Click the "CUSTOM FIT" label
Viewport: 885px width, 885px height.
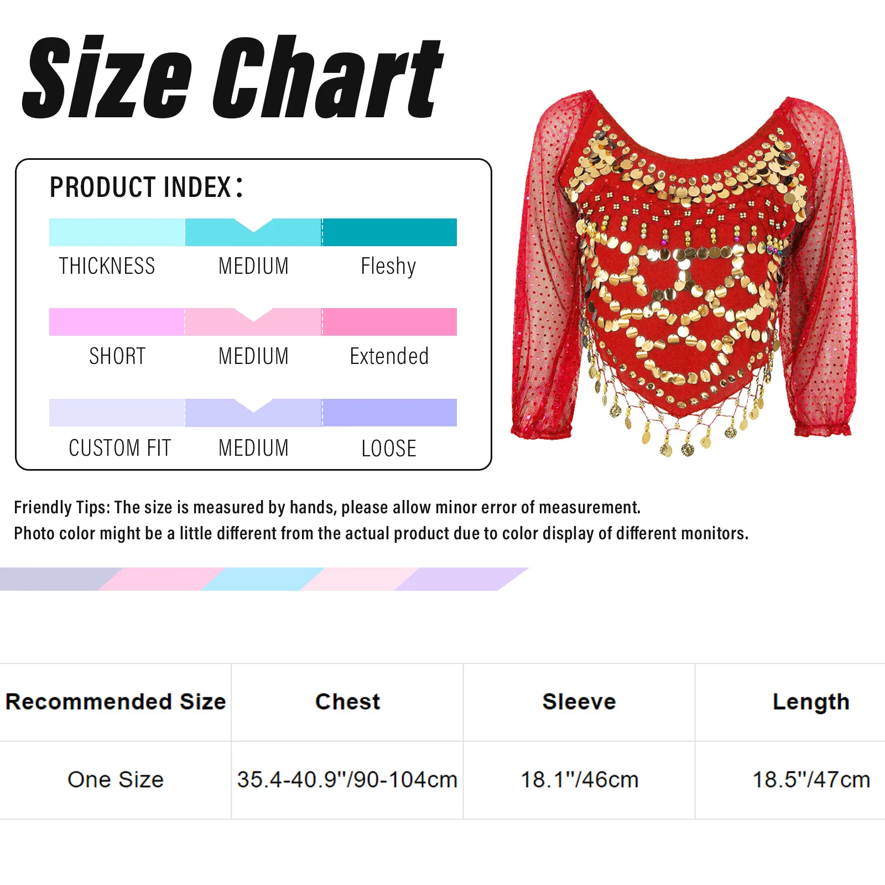(x=120, y=448)
